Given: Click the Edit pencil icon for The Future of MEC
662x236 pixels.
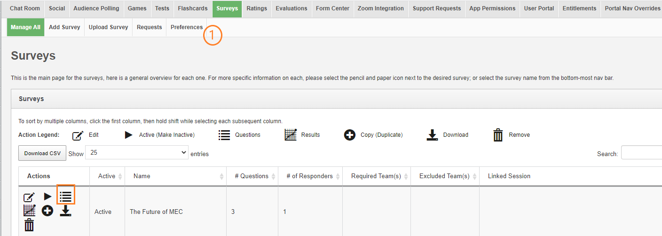Looking at the screenshot, I should click(x=29, y=197).
